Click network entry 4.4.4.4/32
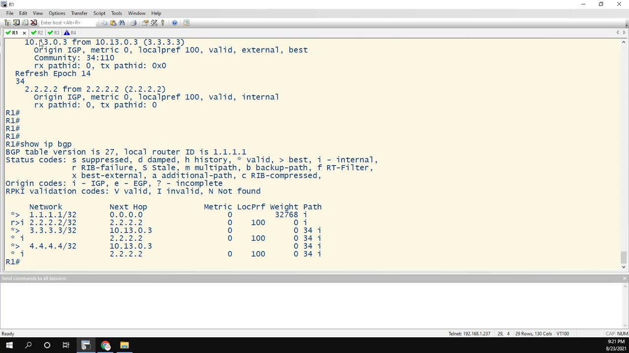Viewport: 629px width, 353px height. point(53,246)
